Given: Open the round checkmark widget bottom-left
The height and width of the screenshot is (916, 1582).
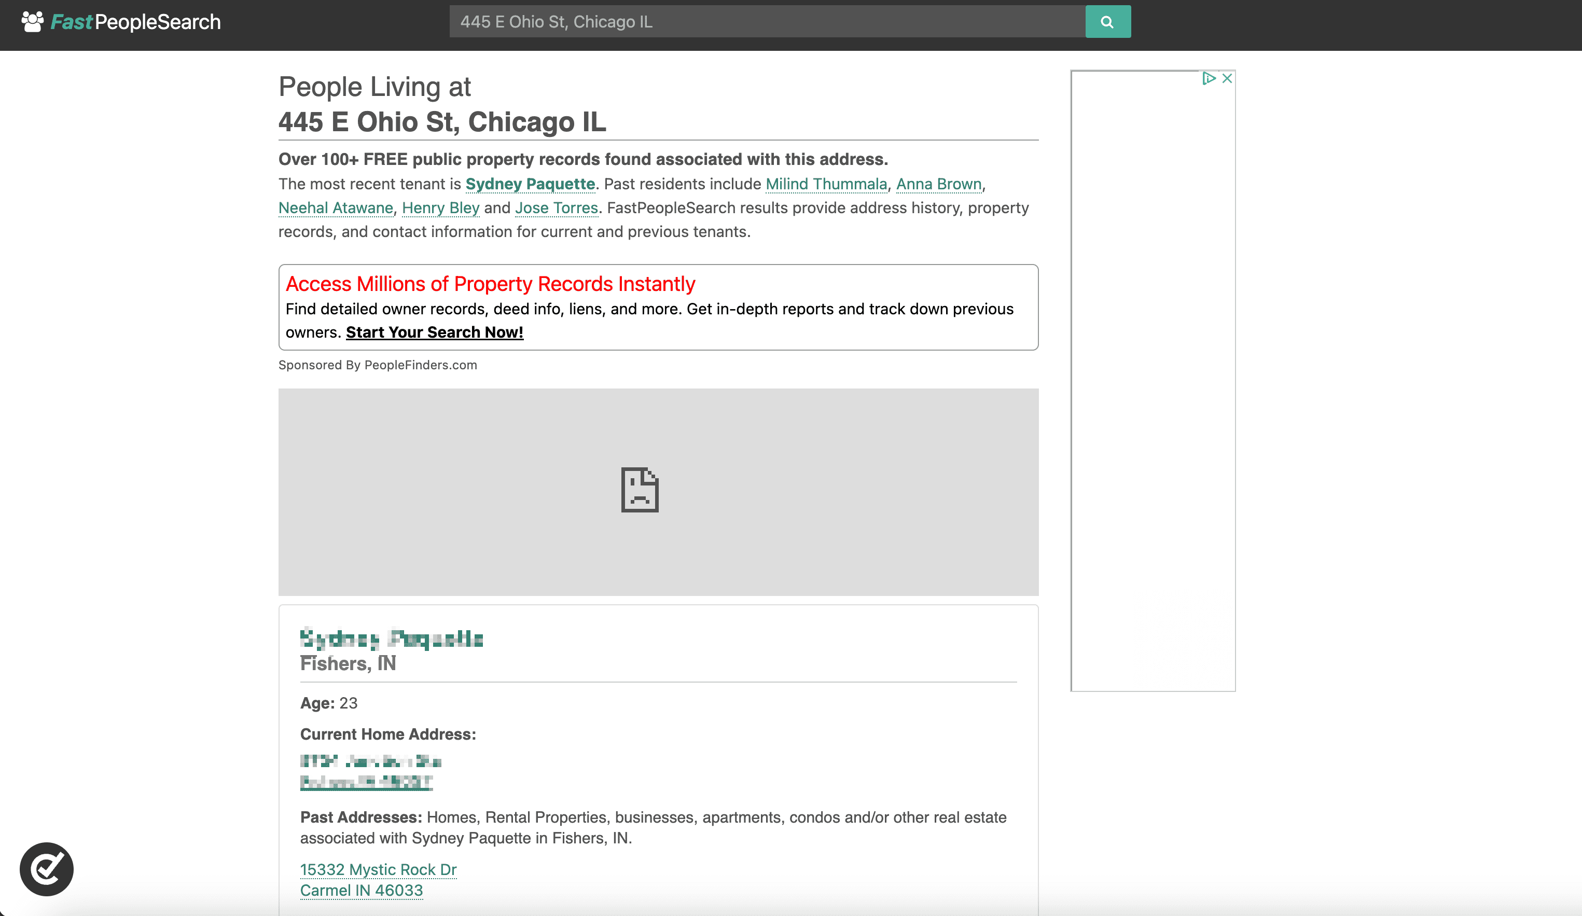Looking at the screenshot, I should pyautogui.click(x=47, y=869).
